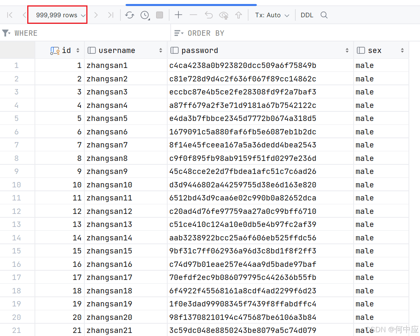Screen dimensions: 420x336
Task: Preview pending changes eye icon
Action: click(224, 15)
